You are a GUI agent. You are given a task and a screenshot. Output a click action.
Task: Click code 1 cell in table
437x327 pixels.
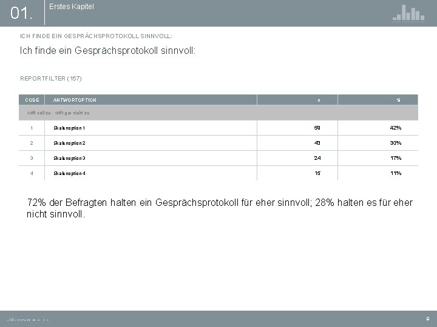(32, 128)
